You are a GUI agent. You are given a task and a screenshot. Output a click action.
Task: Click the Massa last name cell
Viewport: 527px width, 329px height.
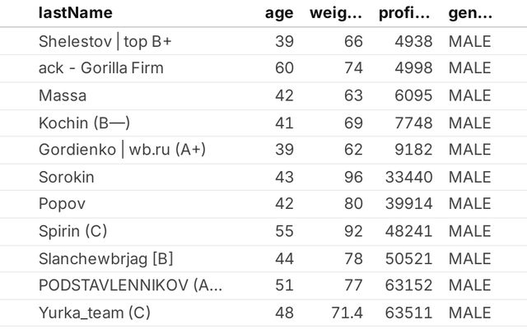63,95
